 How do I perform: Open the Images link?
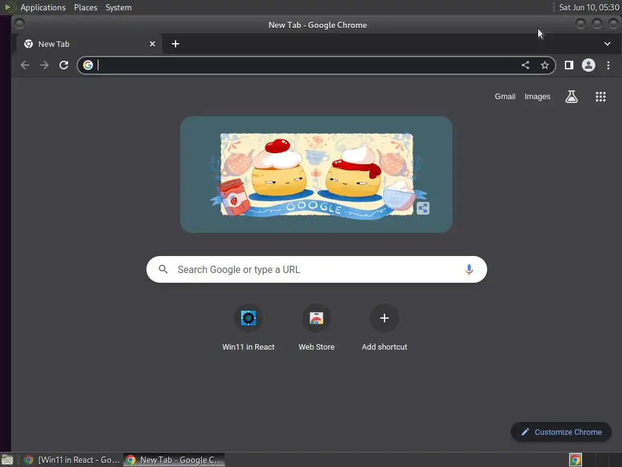[537, 97]
